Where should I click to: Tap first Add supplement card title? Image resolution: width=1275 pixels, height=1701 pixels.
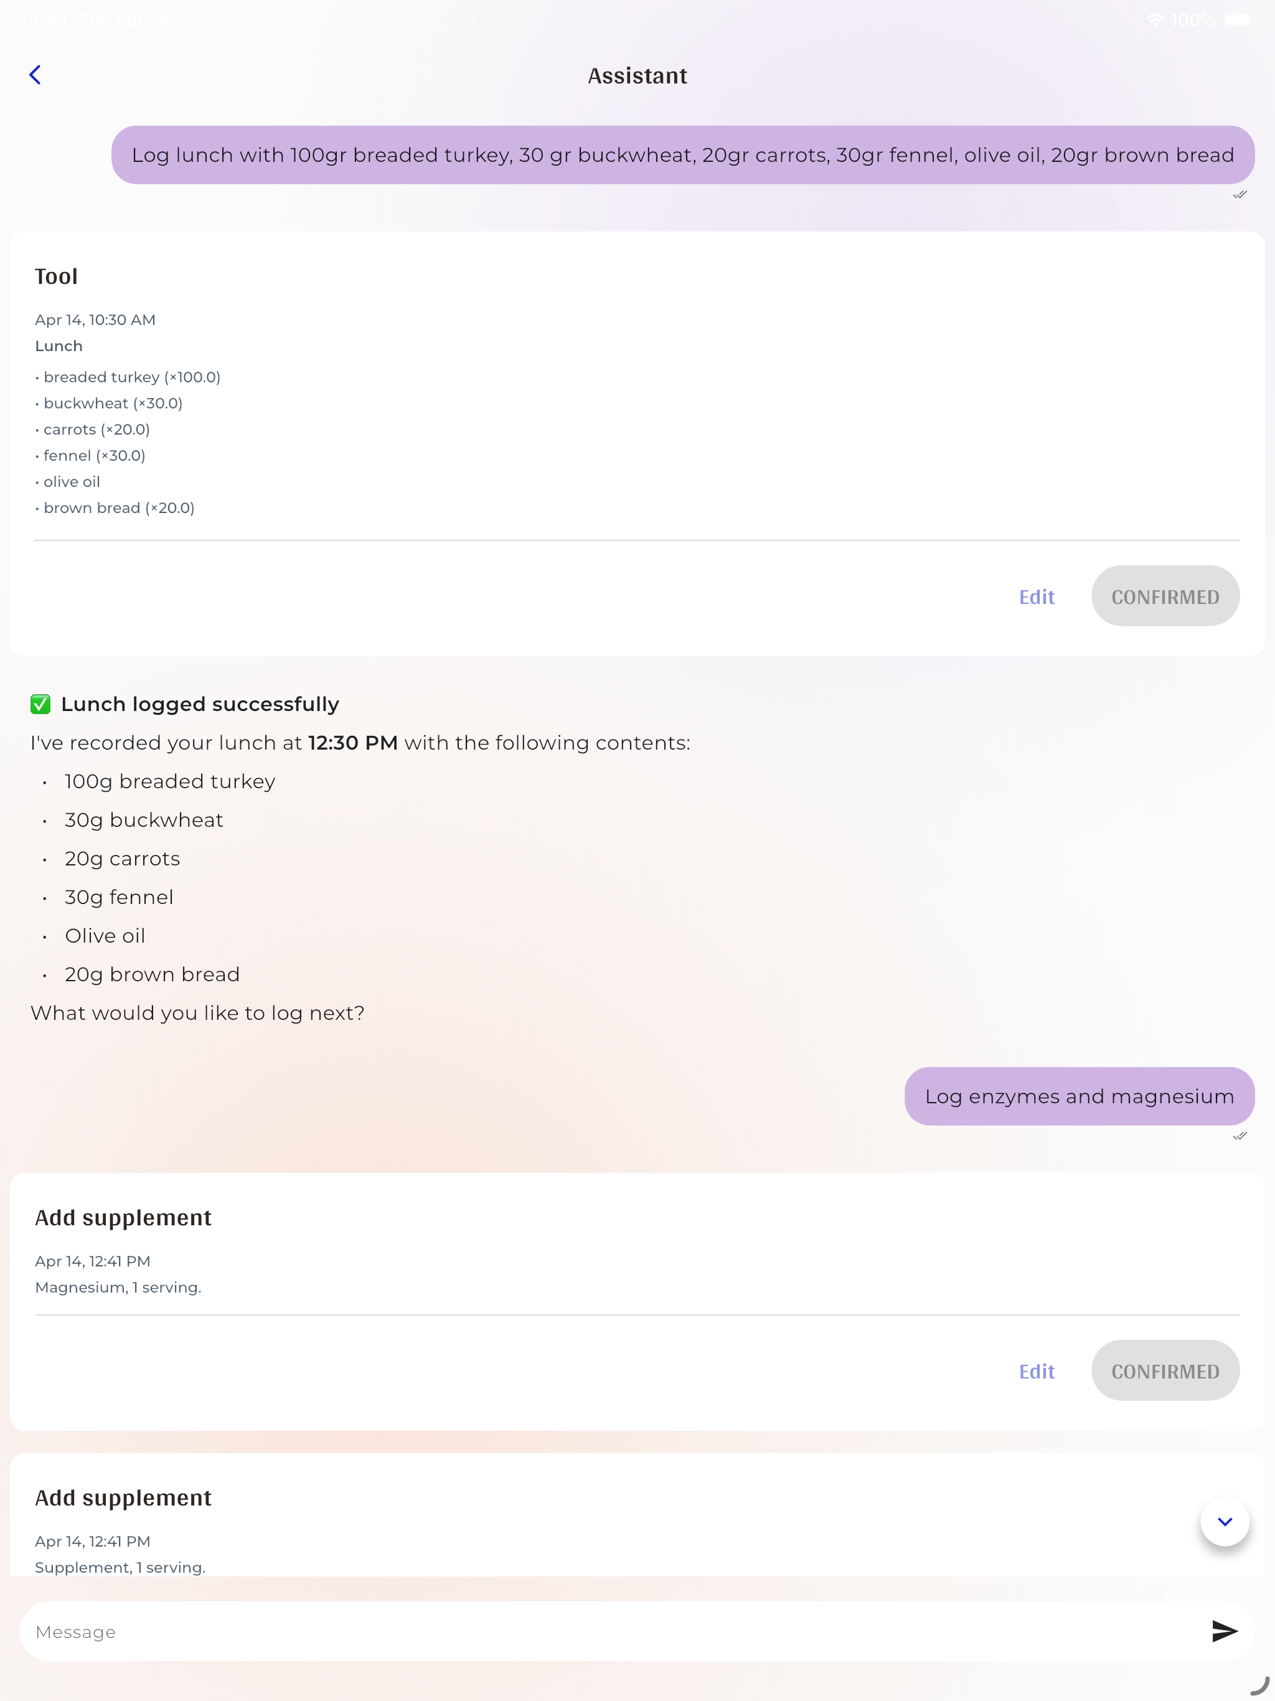[x=123, y=1217]
